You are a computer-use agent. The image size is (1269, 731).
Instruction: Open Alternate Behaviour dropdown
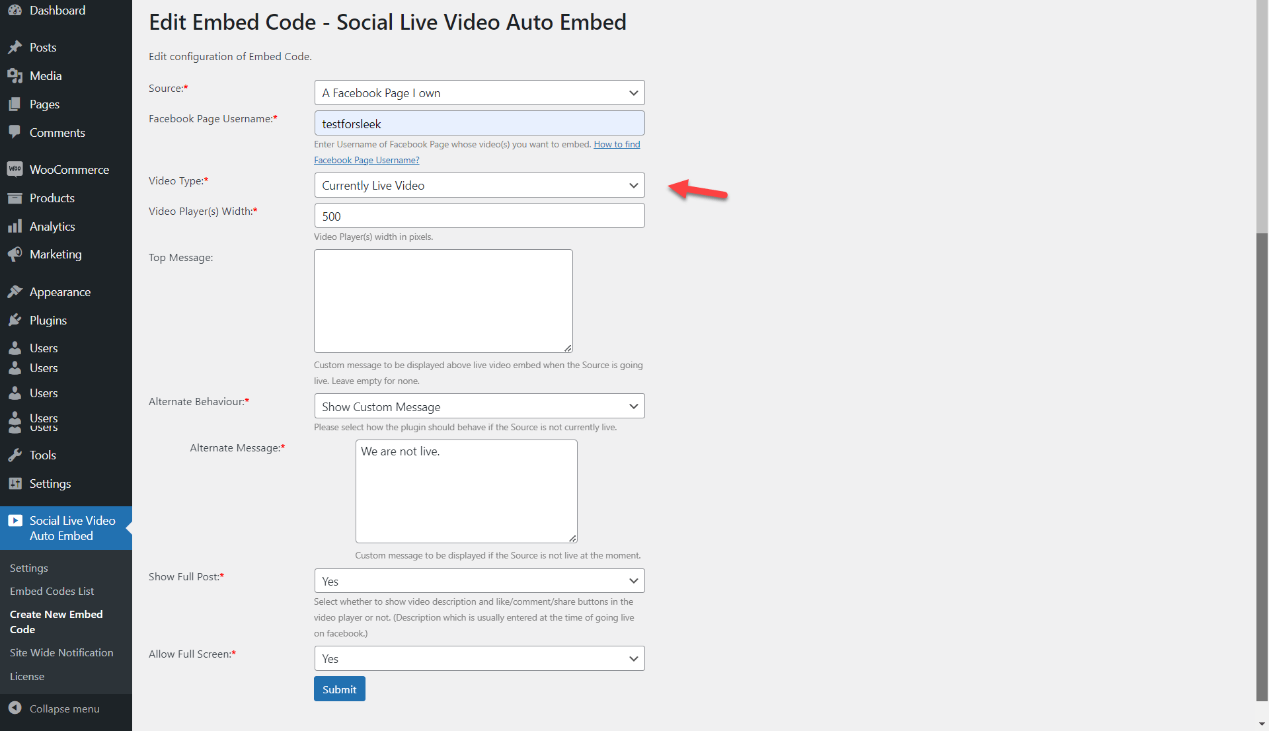[479, 406]
